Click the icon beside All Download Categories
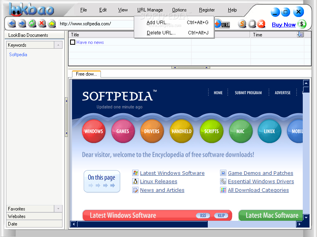 point(223,190)
